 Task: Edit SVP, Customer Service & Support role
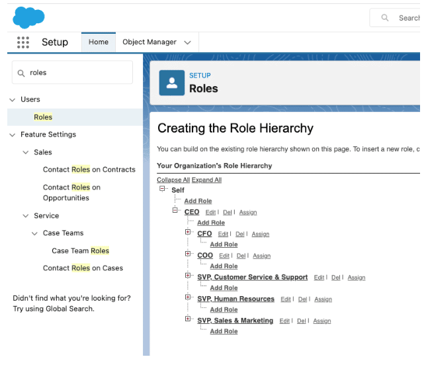point(319,278)
